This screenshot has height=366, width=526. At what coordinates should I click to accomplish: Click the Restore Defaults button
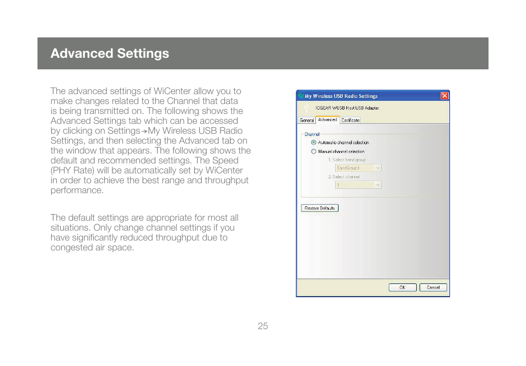[x=320, y=208]
